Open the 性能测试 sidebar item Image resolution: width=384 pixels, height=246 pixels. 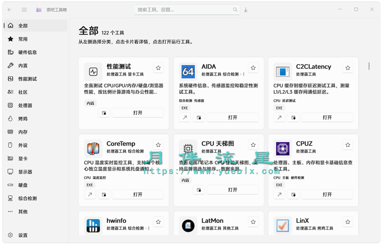pyautogui.click(x=36, y=79)
